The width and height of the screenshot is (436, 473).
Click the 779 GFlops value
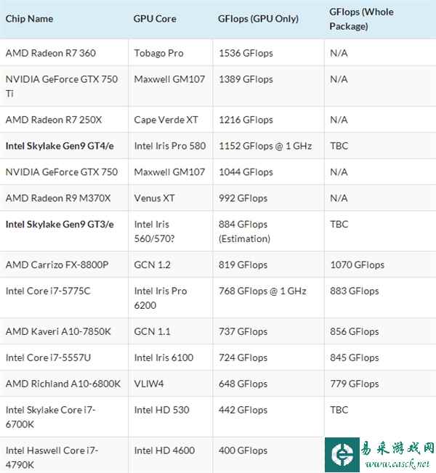[x=355, y=384]
